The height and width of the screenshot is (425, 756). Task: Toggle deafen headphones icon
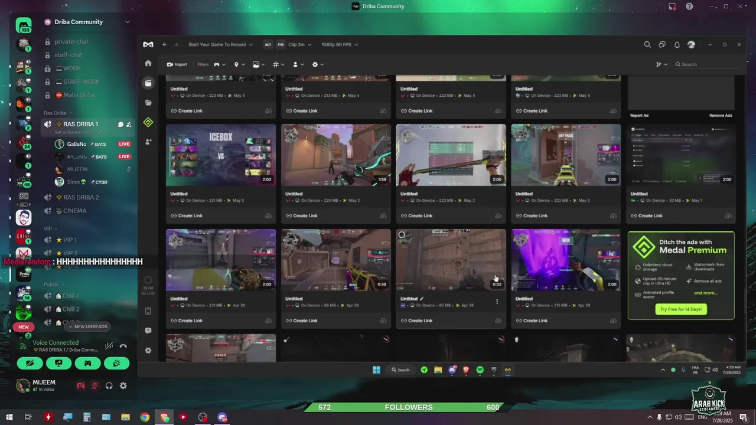109,385
